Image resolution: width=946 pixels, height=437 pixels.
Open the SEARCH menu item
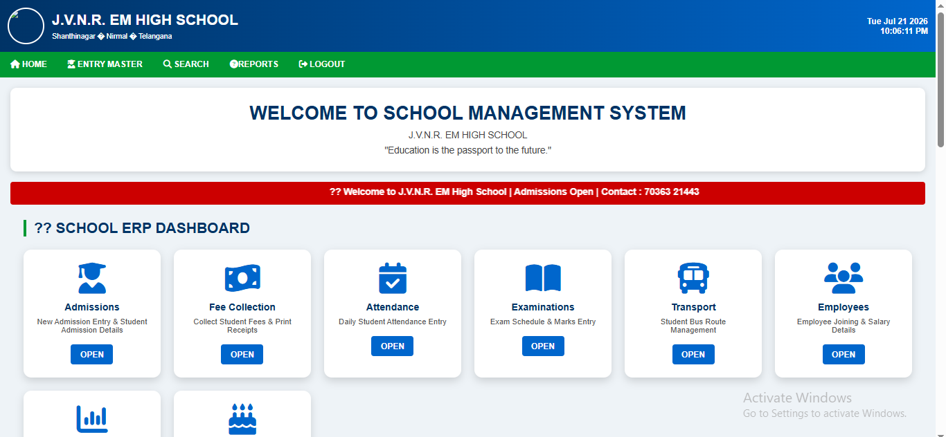point(186,64)
